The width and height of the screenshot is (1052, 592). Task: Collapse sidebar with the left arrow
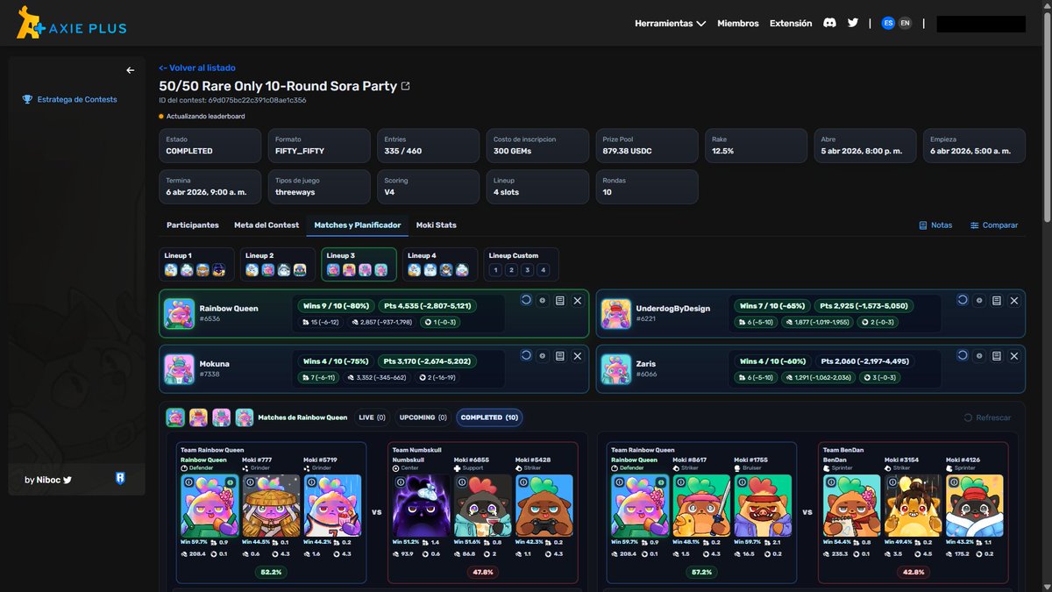(x=130, y=70)
